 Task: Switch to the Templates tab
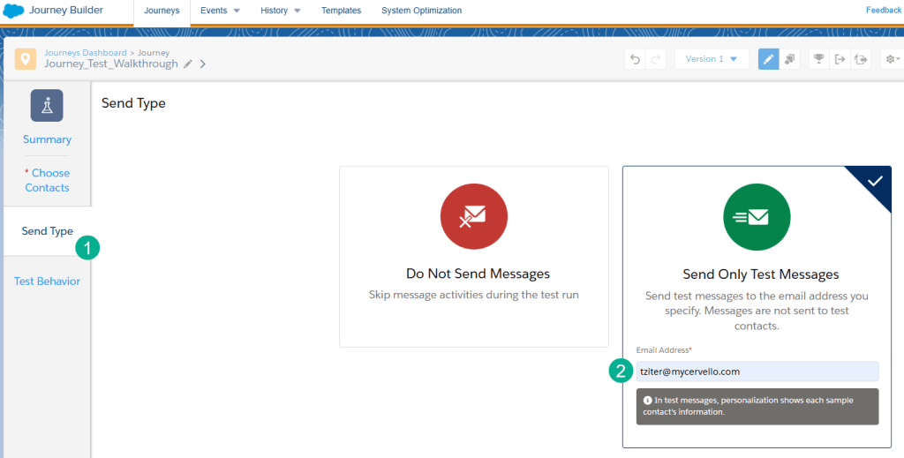(x=341, y=11)
